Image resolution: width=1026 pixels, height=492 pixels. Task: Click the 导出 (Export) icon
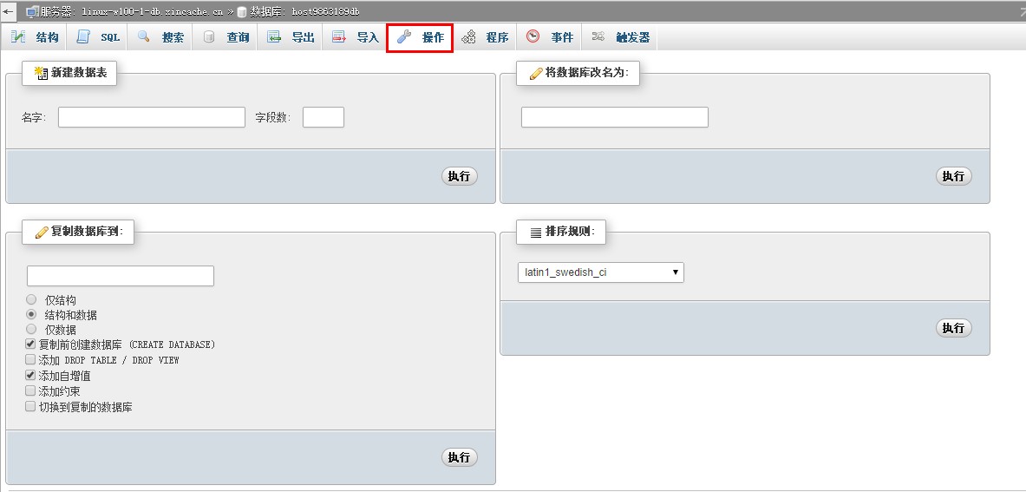[x=274, y=37]
